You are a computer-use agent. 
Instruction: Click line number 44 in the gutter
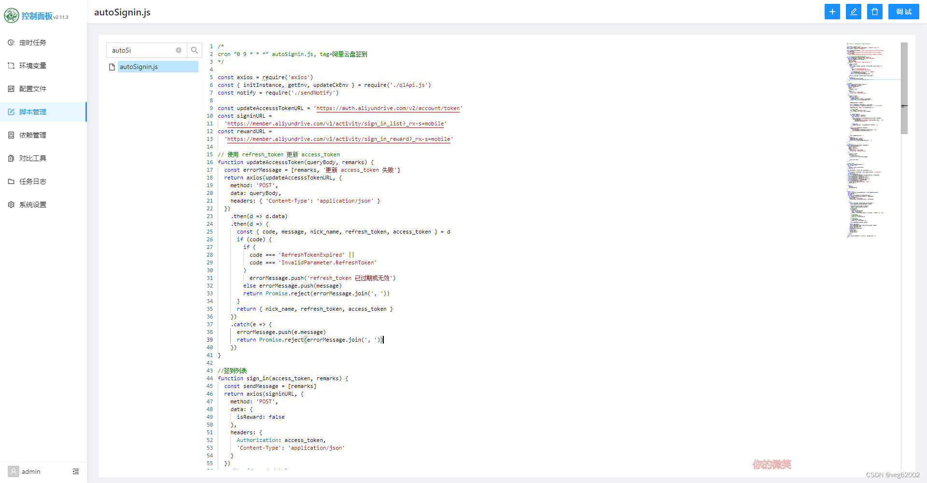point(210,378)
